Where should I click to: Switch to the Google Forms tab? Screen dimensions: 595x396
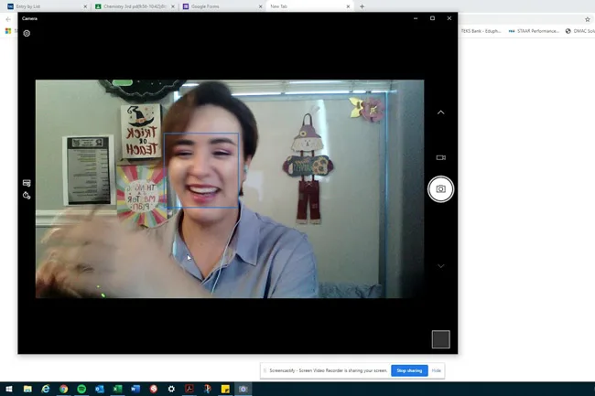tap(222, 6)
